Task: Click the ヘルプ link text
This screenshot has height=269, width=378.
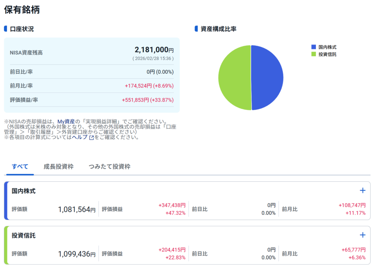Action: [x=79, y=137]
